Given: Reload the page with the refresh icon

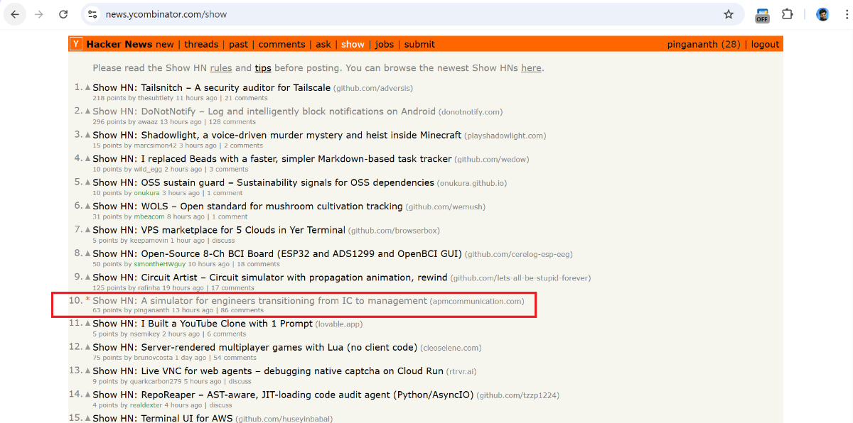Looking at the screenshot, I should point(63,14).
